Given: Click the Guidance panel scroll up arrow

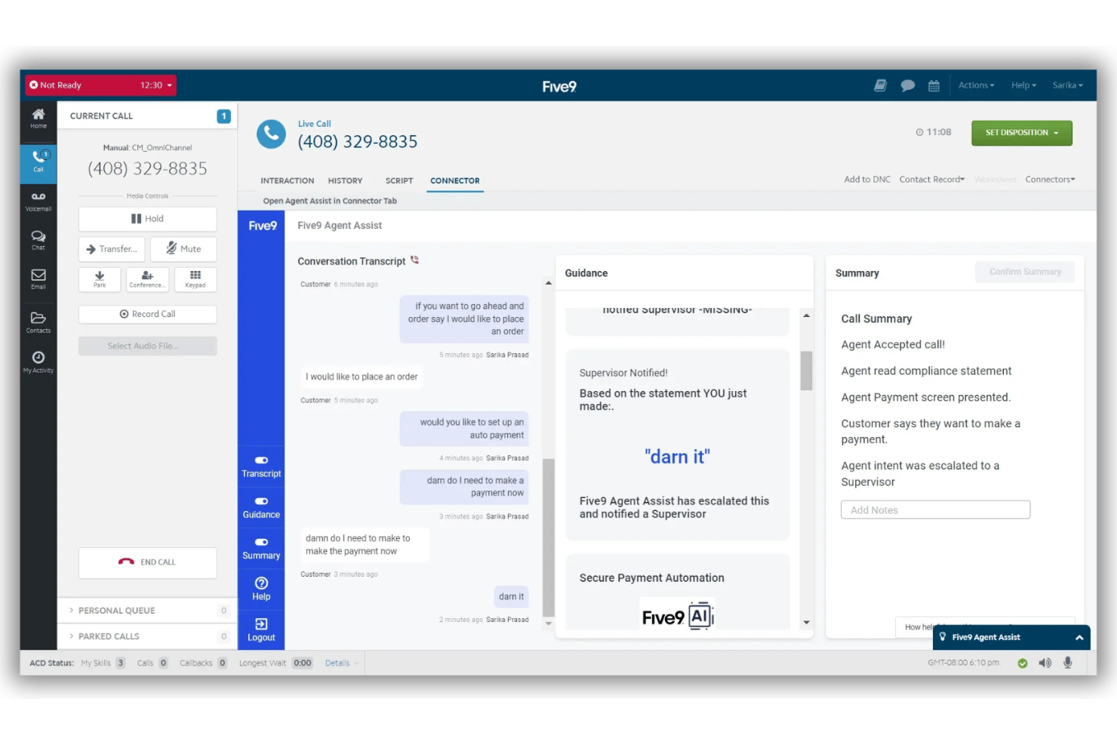Looking at the screenshot, I should coord(807,315).
